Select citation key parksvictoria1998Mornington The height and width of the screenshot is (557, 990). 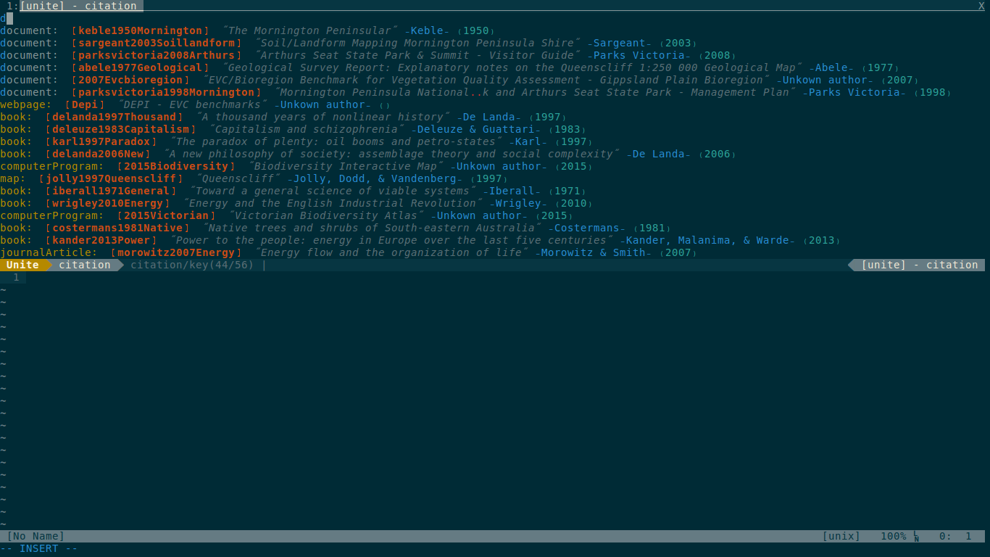point(166,92)
